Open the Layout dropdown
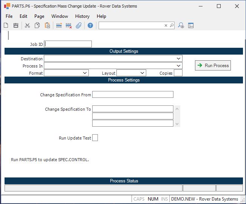Screen dimensions: 246x204 [x=142, y=73]
